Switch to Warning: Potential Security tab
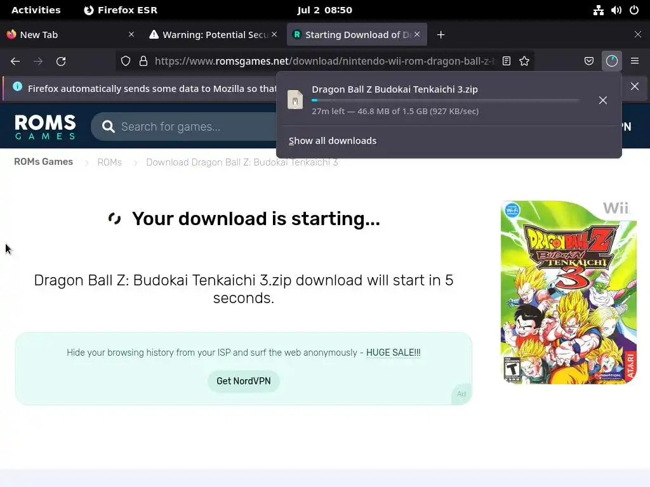The image size is (650, 487). coord(213,35)
